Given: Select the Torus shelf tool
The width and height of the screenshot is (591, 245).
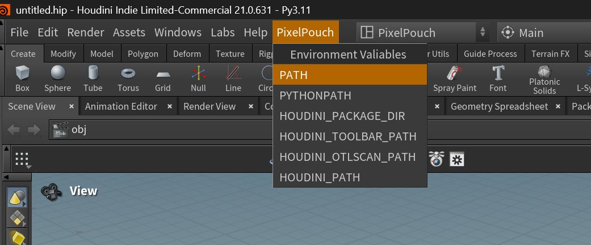Looking at the screenshot, I should (x=128, y=78).
